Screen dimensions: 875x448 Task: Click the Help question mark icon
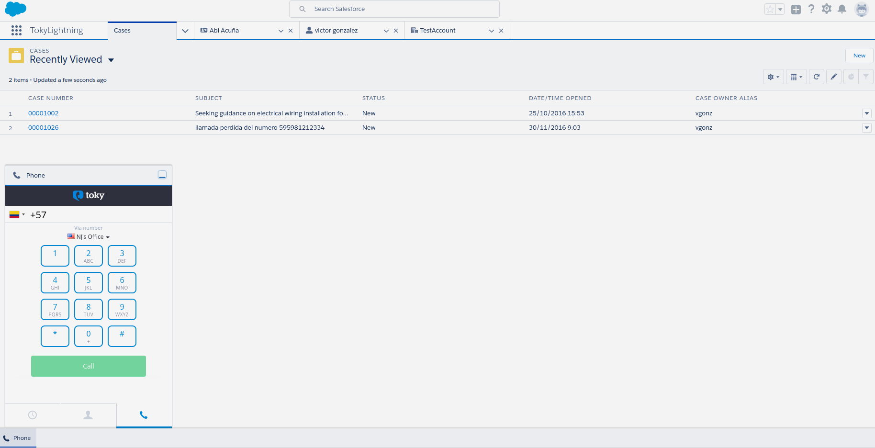[x=811, y=9]
